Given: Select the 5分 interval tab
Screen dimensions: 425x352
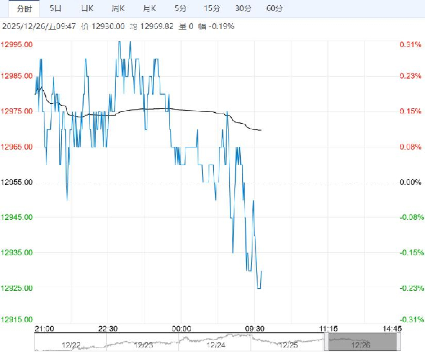Looking at the screenshot, I should click(181, 8).
